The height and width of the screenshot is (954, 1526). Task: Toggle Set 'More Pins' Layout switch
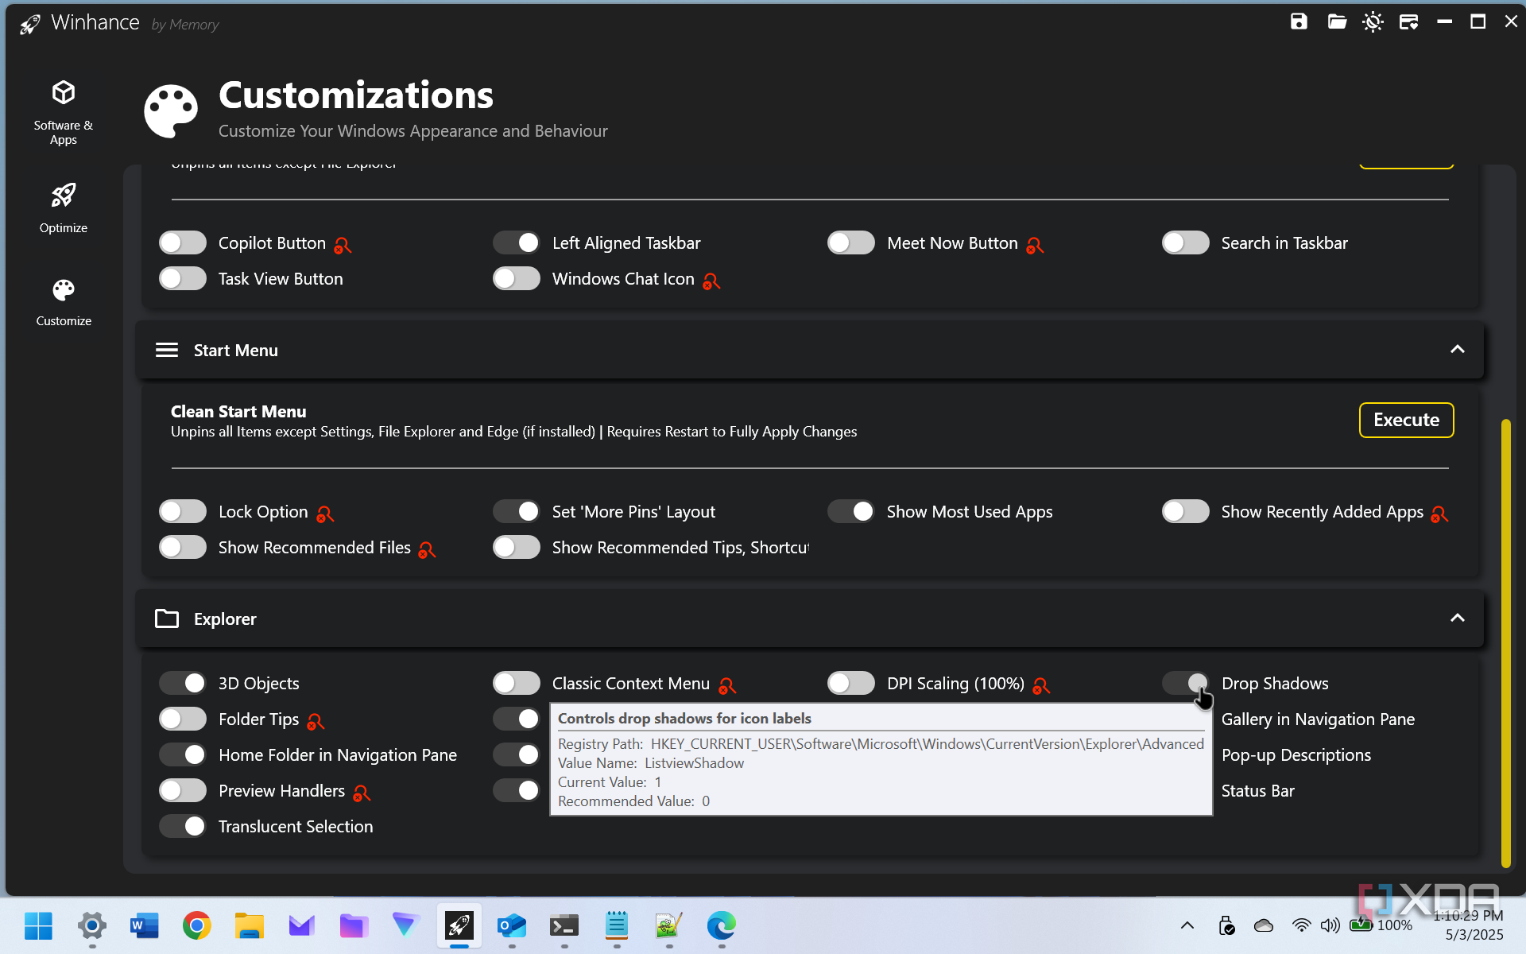pyautogui.click(x=517, y=511)
